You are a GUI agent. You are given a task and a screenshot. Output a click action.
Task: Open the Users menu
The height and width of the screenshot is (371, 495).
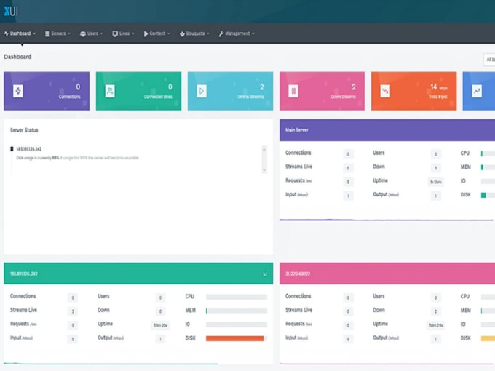91,33
